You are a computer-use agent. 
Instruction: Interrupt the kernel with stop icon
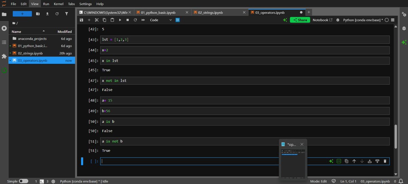click(x=128, y=20)
